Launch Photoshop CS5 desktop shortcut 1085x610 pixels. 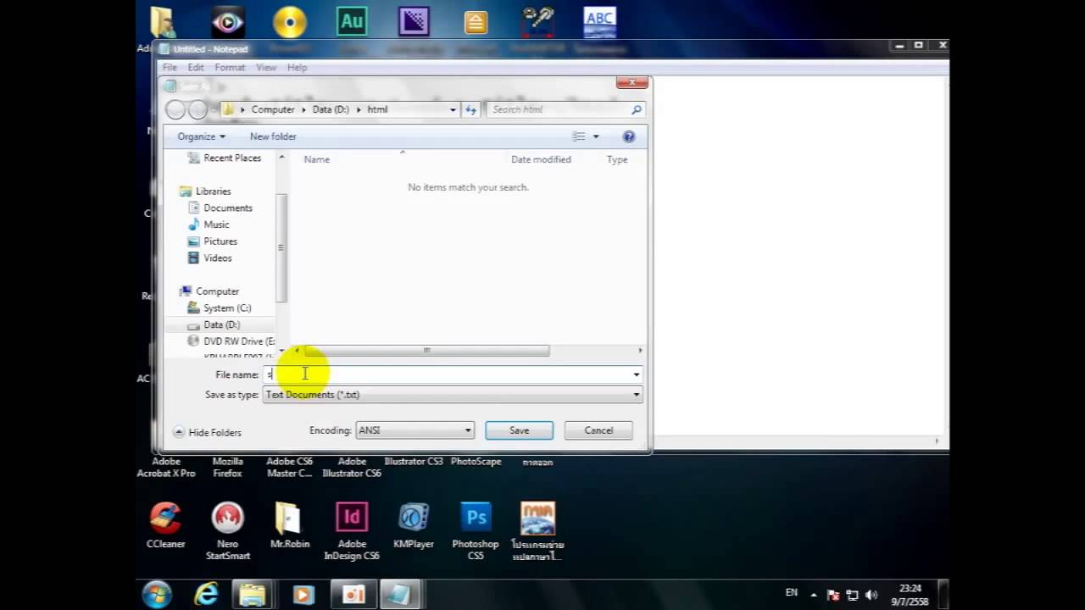476,531
